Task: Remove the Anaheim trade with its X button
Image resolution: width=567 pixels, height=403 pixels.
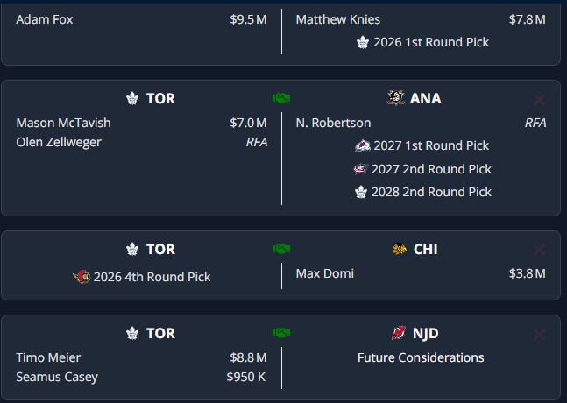Action: [x=539, y=99]
